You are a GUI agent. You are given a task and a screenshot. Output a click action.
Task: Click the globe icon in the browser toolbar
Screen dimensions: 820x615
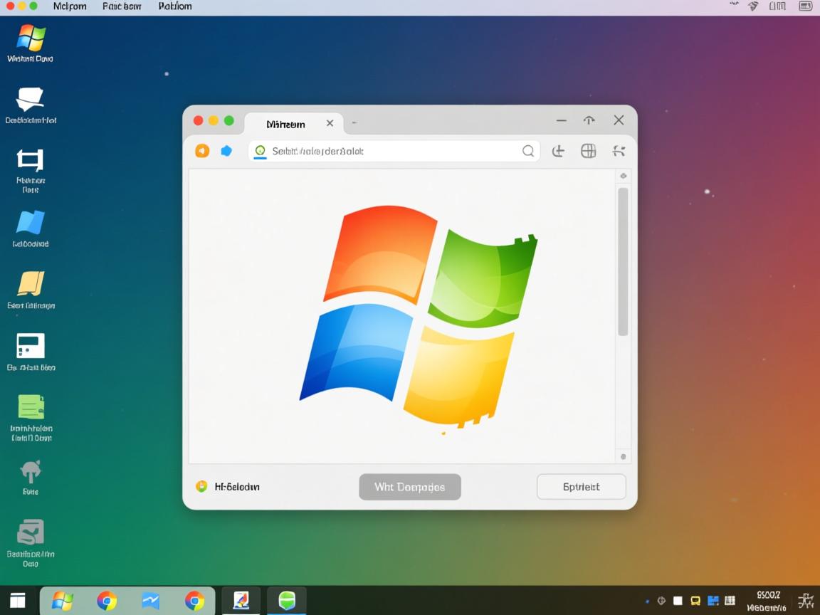588,151
